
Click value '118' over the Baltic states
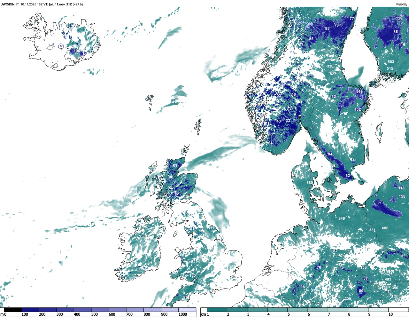pyautogui.click(x=402, y=188)
